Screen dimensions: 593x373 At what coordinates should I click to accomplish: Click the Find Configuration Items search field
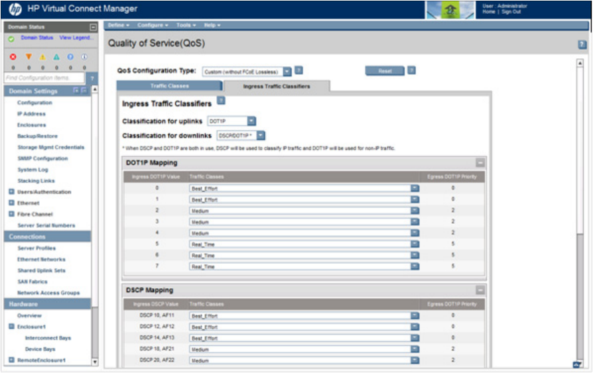(44, 78)
